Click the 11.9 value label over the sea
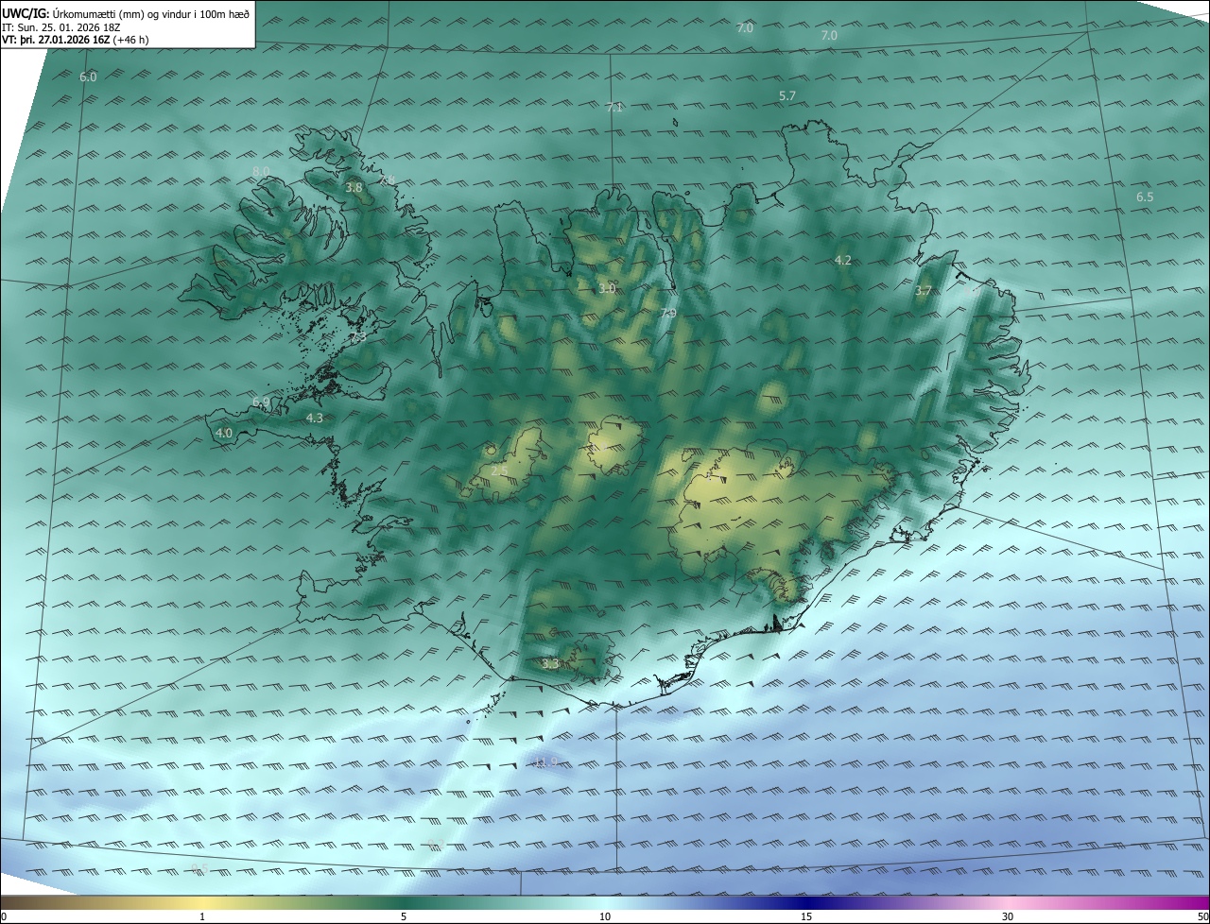Image resolution: width=1210 pixels, height=924 pixels. tap(545, 761)
